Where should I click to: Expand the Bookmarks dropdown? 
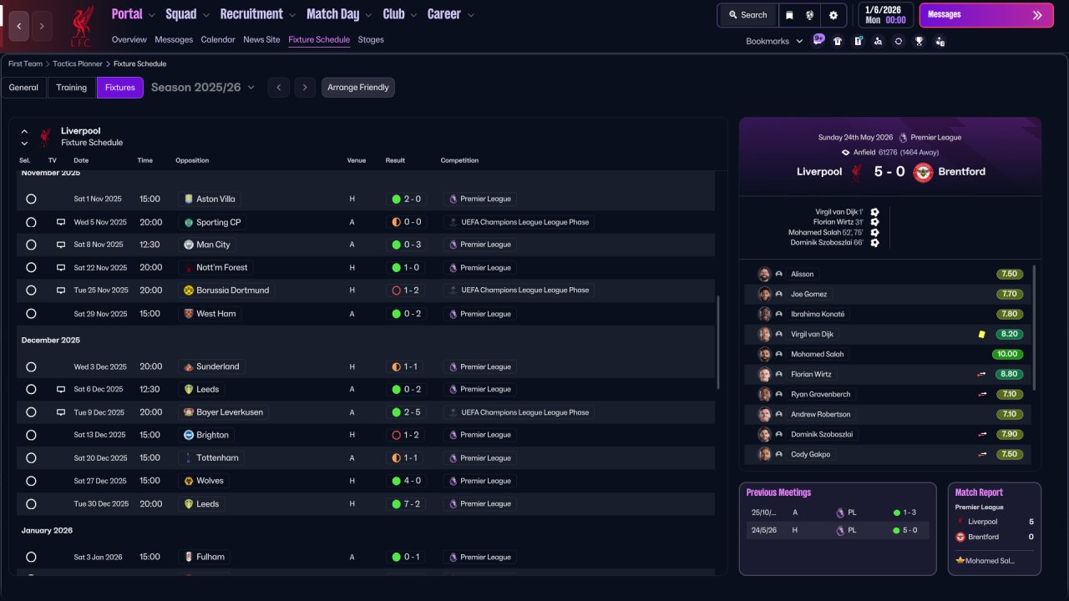774,41
